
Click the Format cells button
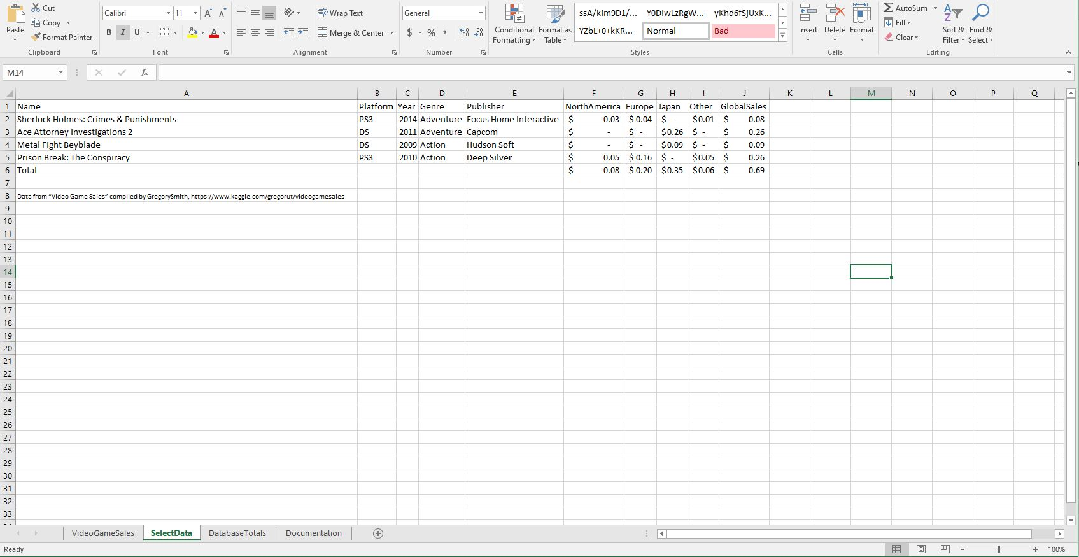[x=862, y=23]
